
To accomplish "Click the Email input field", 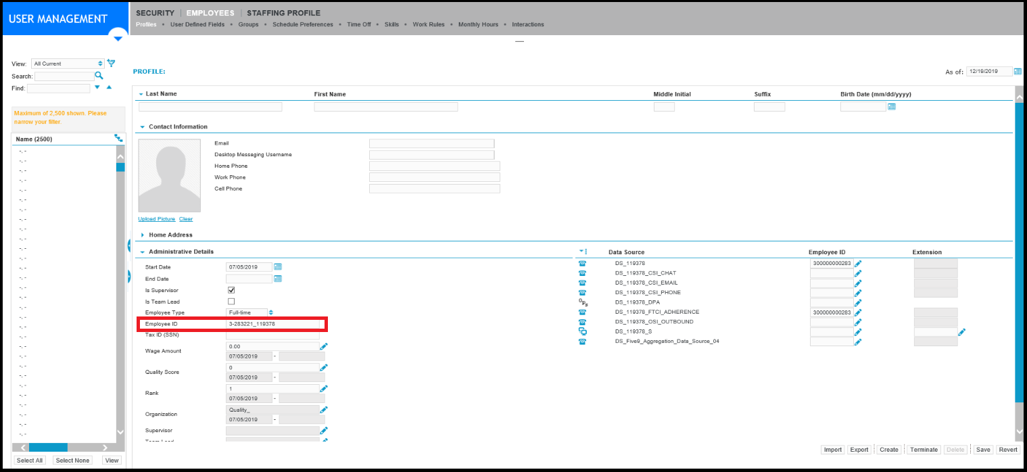I will (432, 143).
